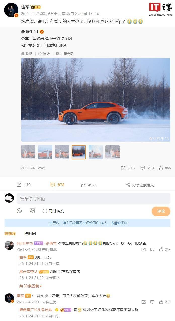Click the orange 评论 submit button

tap(161, 211)
